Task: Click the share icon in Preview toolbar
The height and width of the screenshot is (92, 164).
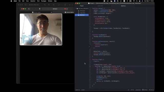Action: pos(54,5)
